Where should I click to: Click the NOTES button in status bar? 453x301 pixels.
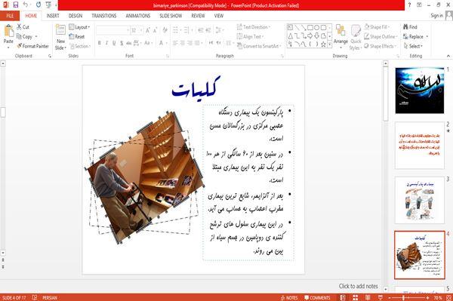coord(289,297)
